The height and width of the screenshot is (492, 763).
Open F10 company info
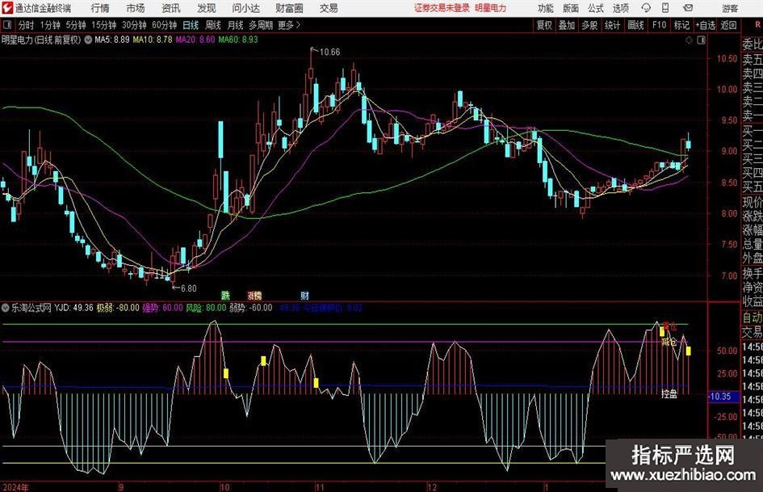coord(659,25)
